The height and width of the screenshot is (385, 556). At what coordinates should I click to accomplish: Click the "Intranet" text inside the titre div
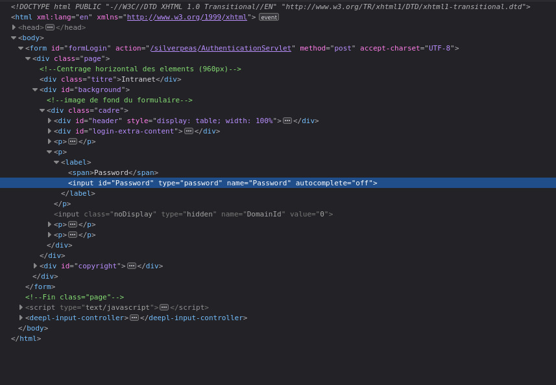[x=138, y=79]
